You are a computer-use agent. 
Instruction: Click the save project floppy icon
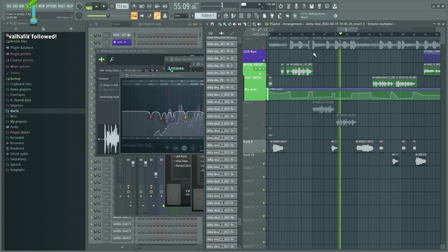[311, 6]
